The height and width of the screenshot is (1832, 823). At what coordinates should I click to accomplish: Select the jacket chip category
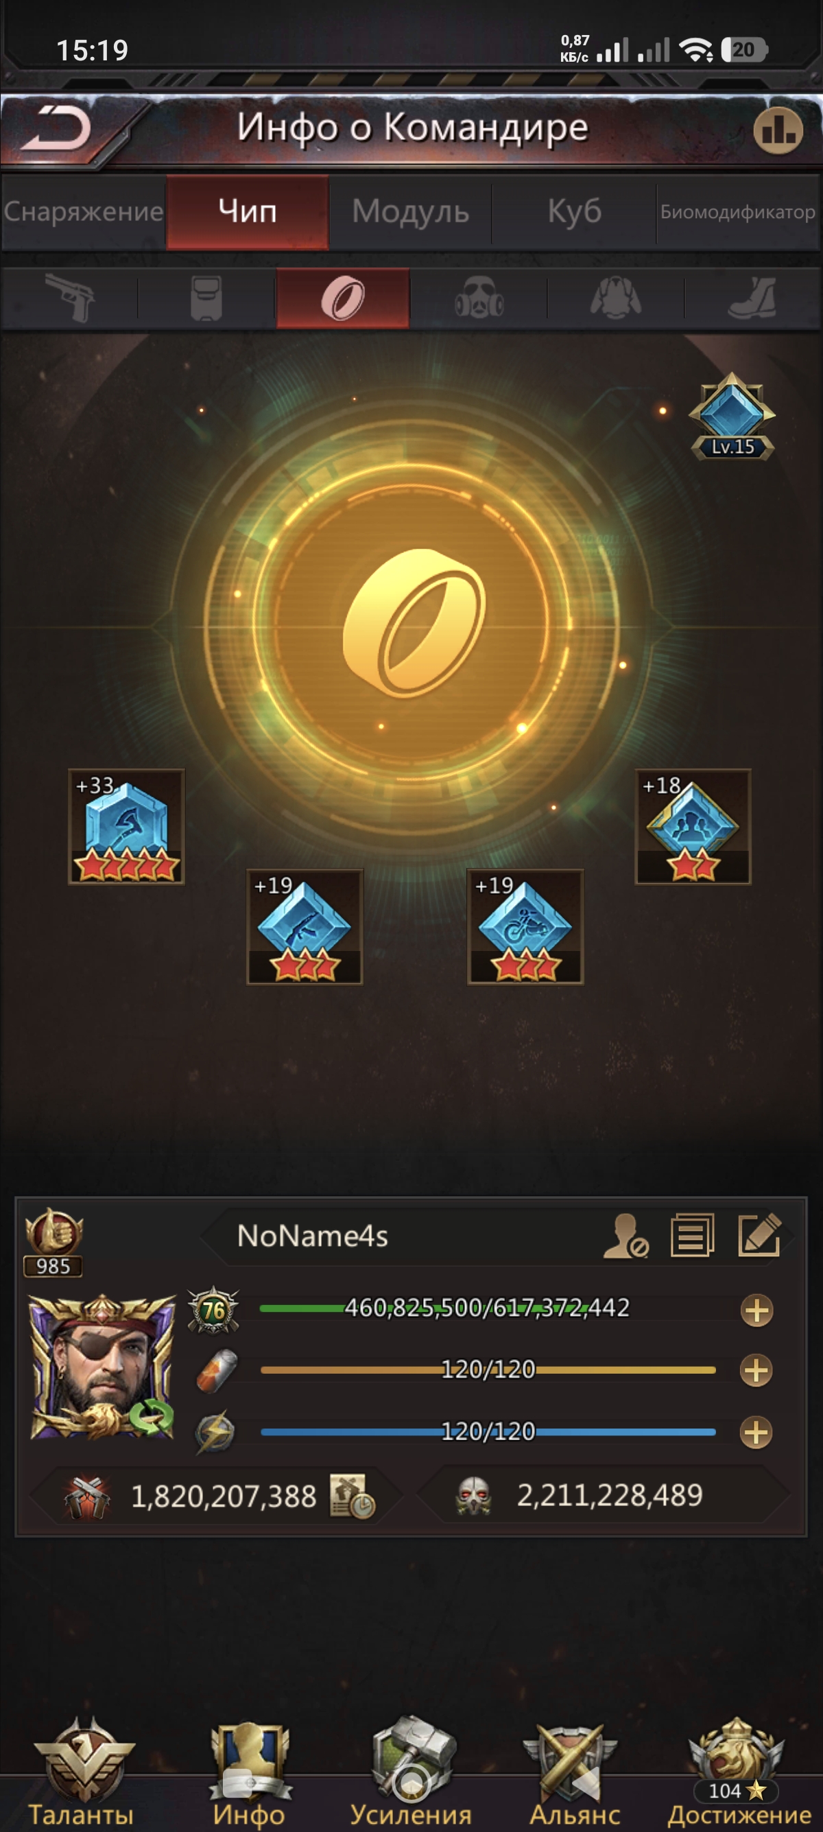click(x=615, y=297)
